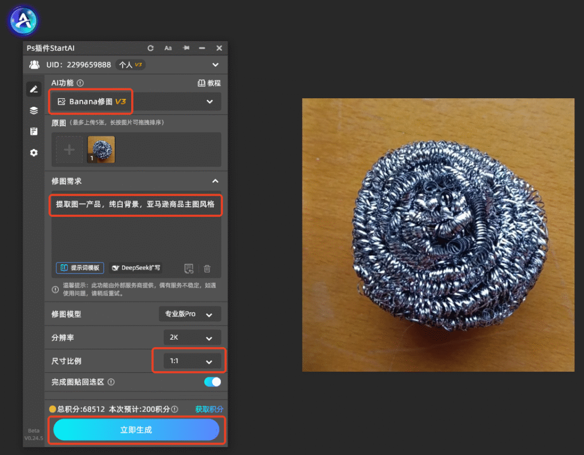Open the history records sidebar tab
The height and width of the screenshot is (455, 584).
pos(34,131)
